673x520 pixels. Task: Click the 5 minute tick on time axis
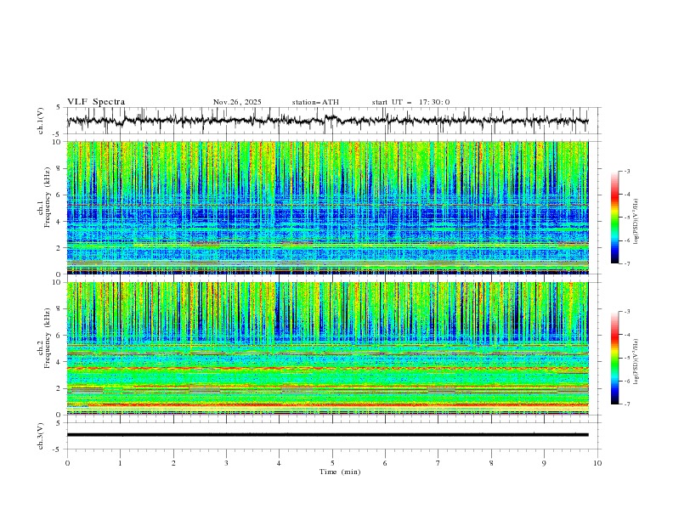pyautogui.click(x=332, y=463)
